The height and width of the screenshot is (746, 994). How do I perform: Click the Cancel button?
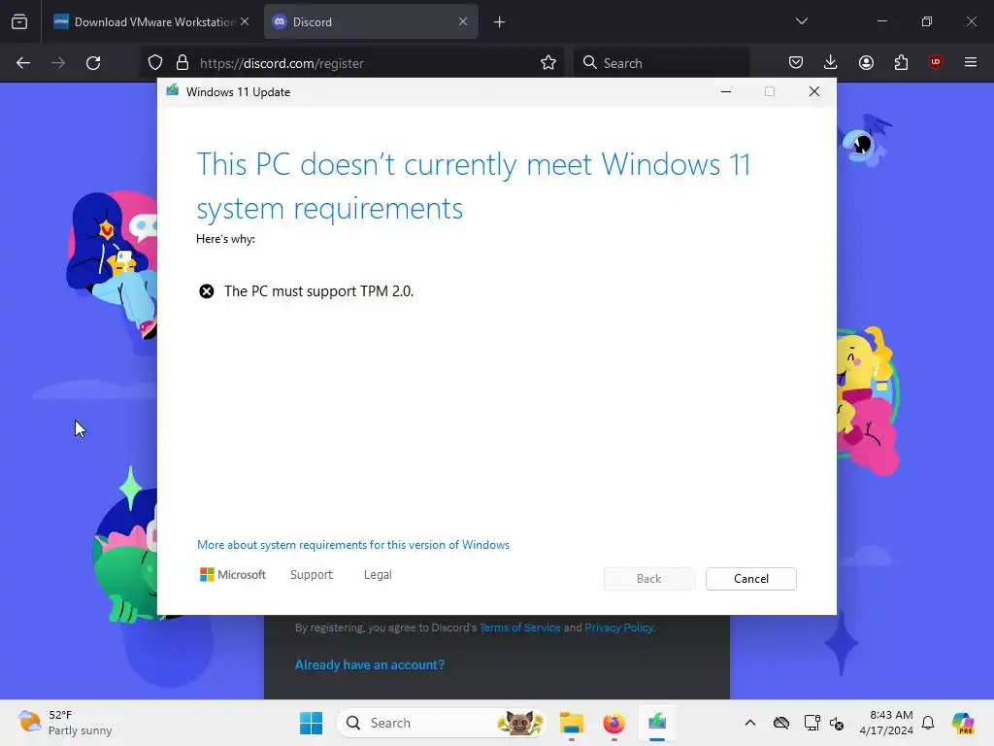click(x=751, y=579)
